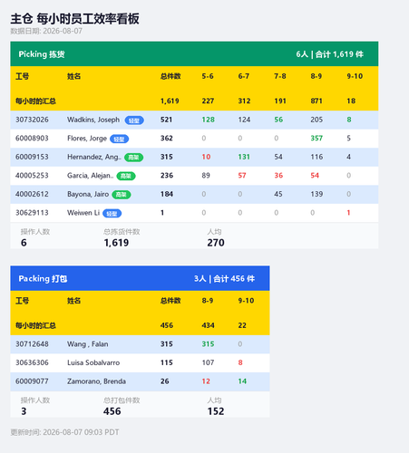This screenshot has height=453, width=409.
Task: Click employee ID 60009153
Action: click(32, 157)
